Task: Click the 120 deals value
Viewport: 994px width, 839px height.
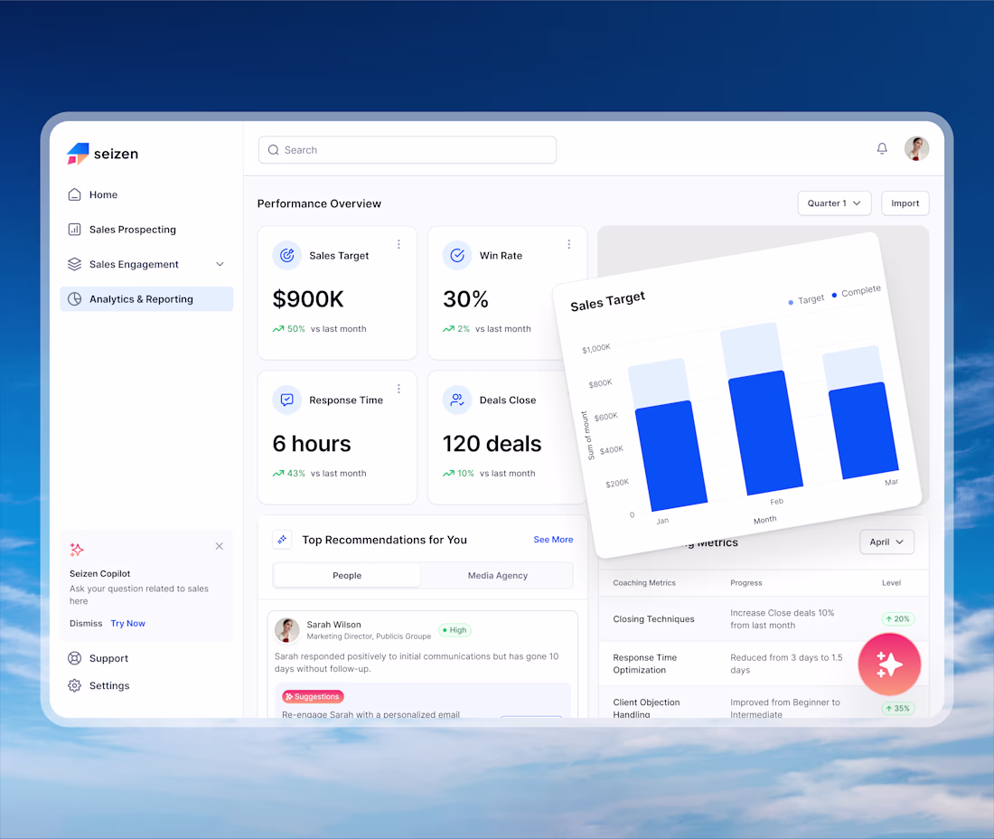Action: pos(492,444)
